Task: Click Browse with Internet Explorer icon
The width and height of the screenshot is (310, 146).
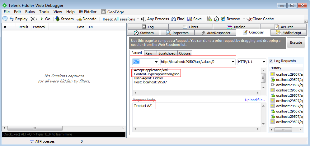Action: (223, 19)
